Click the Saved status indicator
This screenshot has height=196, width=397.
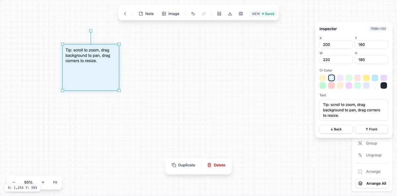tap(268, 14)
